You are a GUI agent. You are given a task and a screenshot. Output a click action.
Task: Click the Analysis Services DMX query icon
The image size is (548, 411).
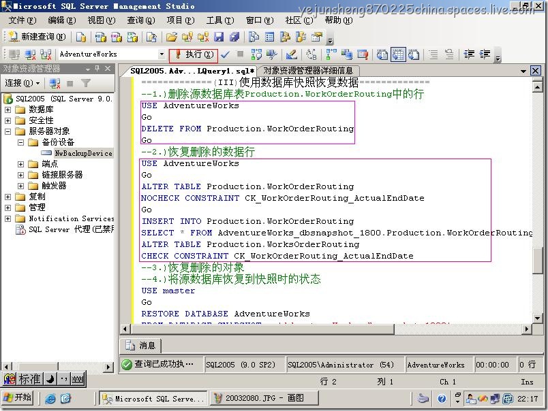pyautogui.click(x=117, y=37)
